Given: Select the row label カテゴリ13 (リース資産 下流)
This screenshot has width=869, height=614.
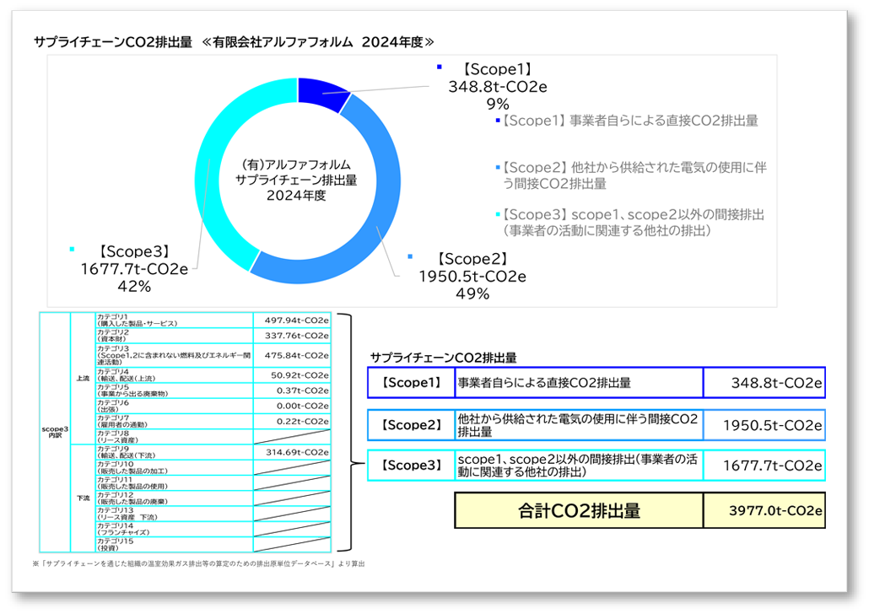Looking at the screenshot, I should click(174, 514).
